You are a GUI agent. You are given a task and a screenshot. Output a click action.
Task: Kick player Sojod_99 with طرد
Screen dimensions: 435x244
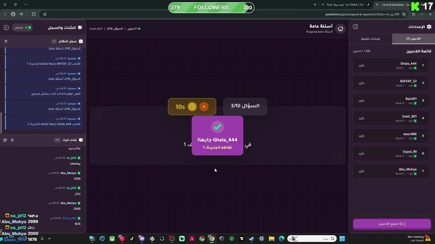point(361,154)
